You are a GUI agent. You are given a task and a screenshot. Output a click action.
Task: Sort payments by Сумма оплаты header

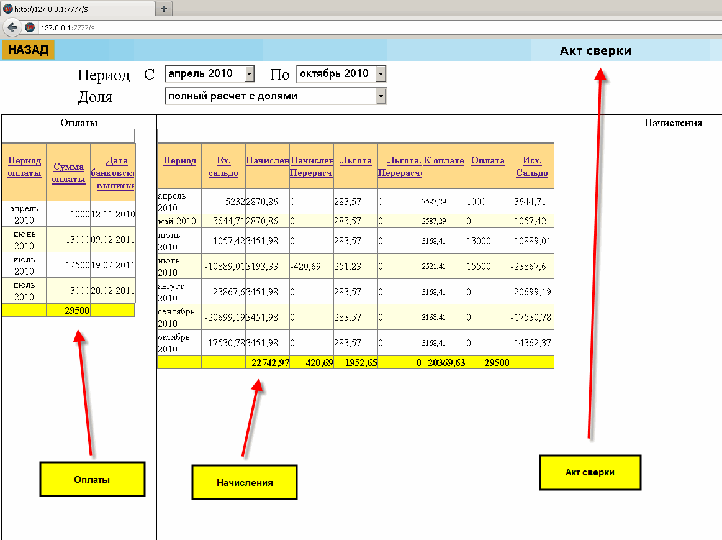(x=68, y=173)
